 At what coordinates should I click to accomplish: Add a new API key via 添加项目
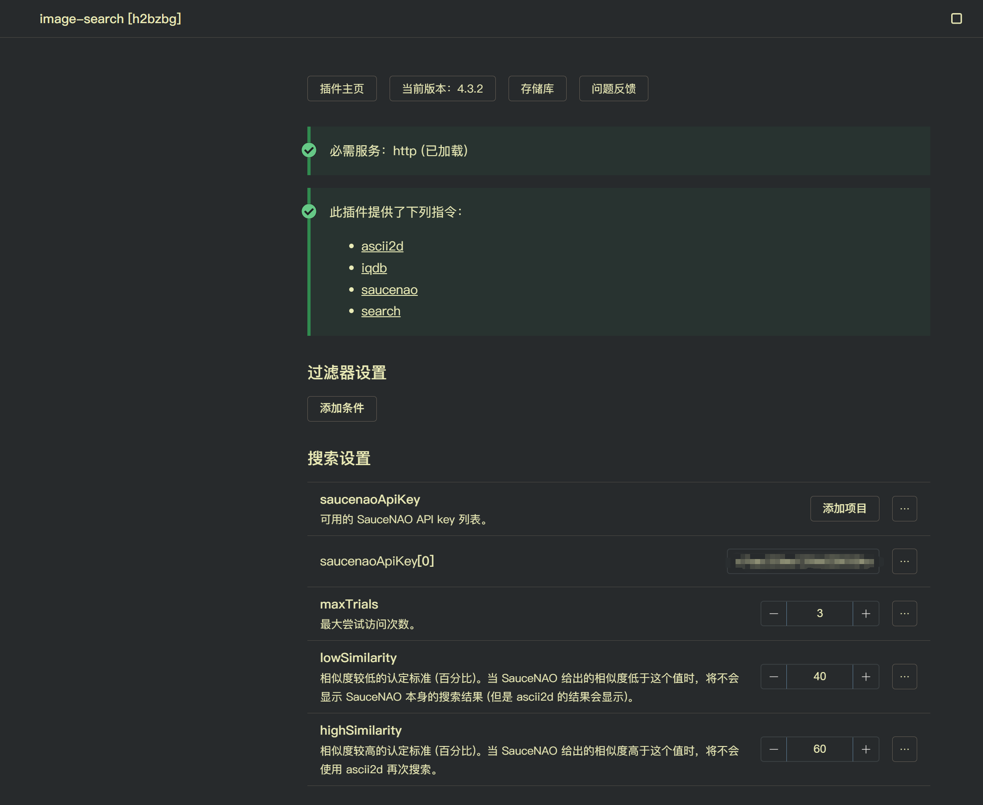(x=845, y=509)
